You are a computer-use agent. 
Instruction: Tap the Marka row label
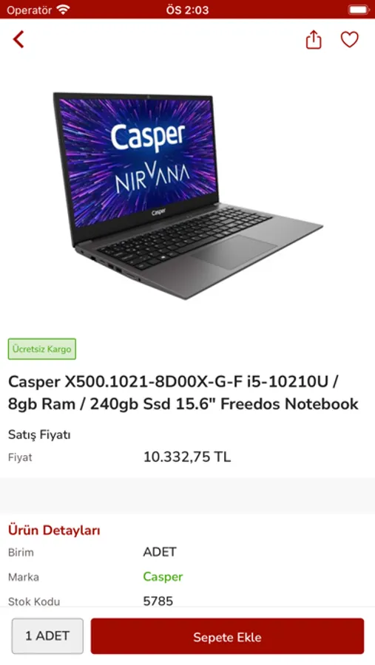tap(24, 577)
